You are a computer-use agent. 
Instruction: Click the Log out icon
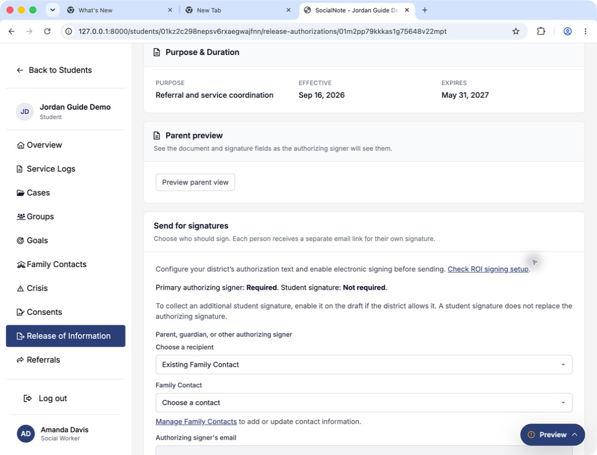[x=28, y=398]
